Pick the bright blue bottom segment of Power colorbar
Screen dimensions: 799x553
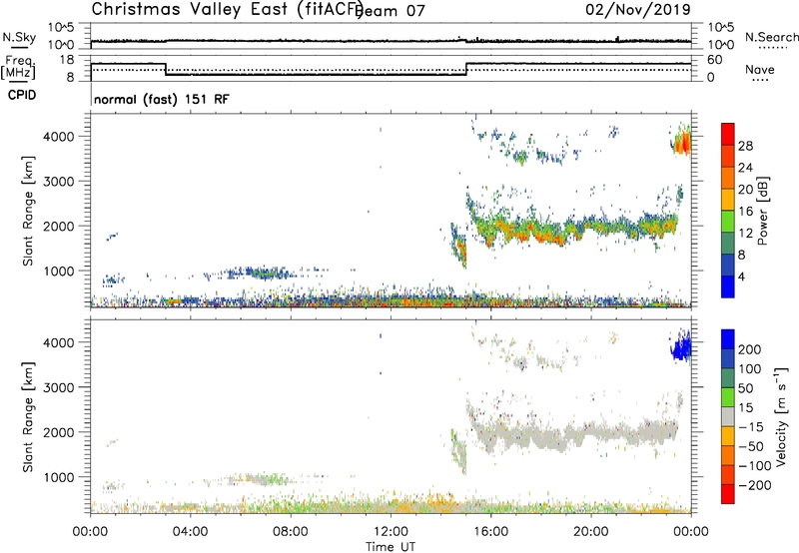tap(728, 286)
